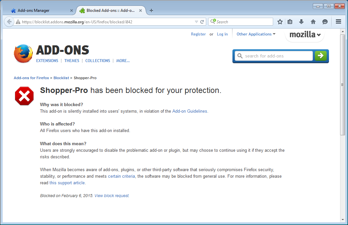Open the Downloads arrow icon
348x225 pixels.
click(x=301, y=22)
